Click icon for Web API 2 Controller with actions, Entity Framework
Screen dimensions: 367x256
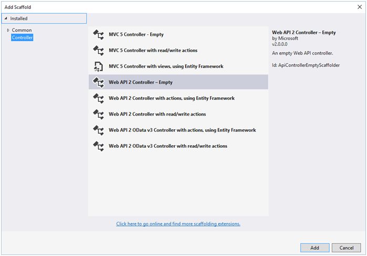(98, 98)
